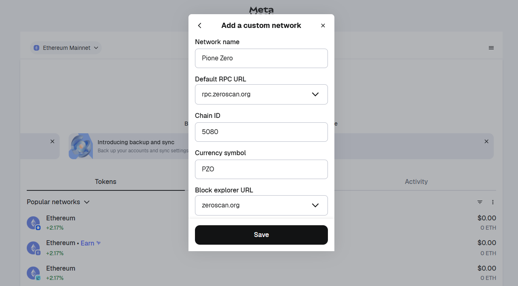Expand the Block explorer URL dropdown
This screenshot has width=518, height=286.
[315, 205]
